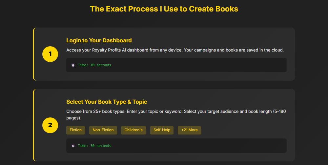Choose the Non-Fiction book type tag
This screenshot has width=328, height=165.
[x=103, y=130]
